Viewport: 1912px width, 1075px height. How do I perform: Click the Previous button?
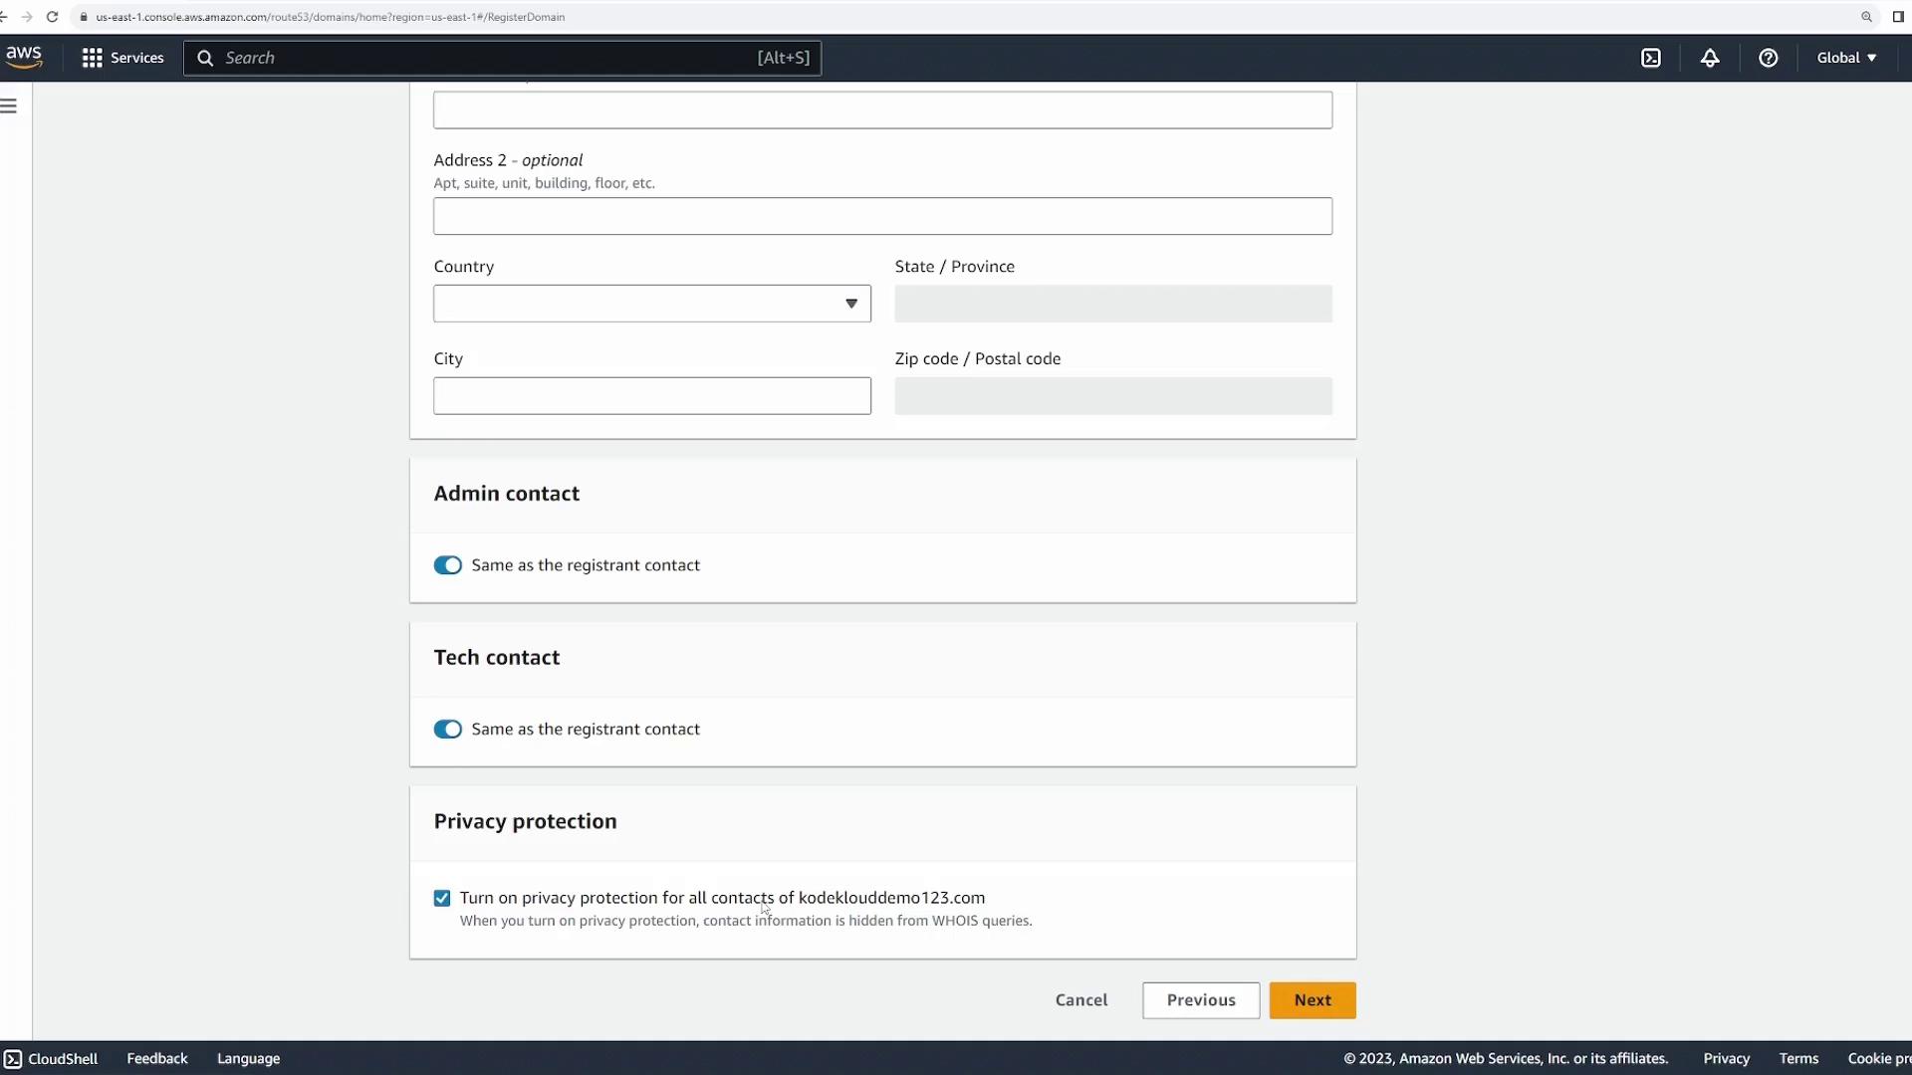pyautogui.click(x=1201, y=1000)
